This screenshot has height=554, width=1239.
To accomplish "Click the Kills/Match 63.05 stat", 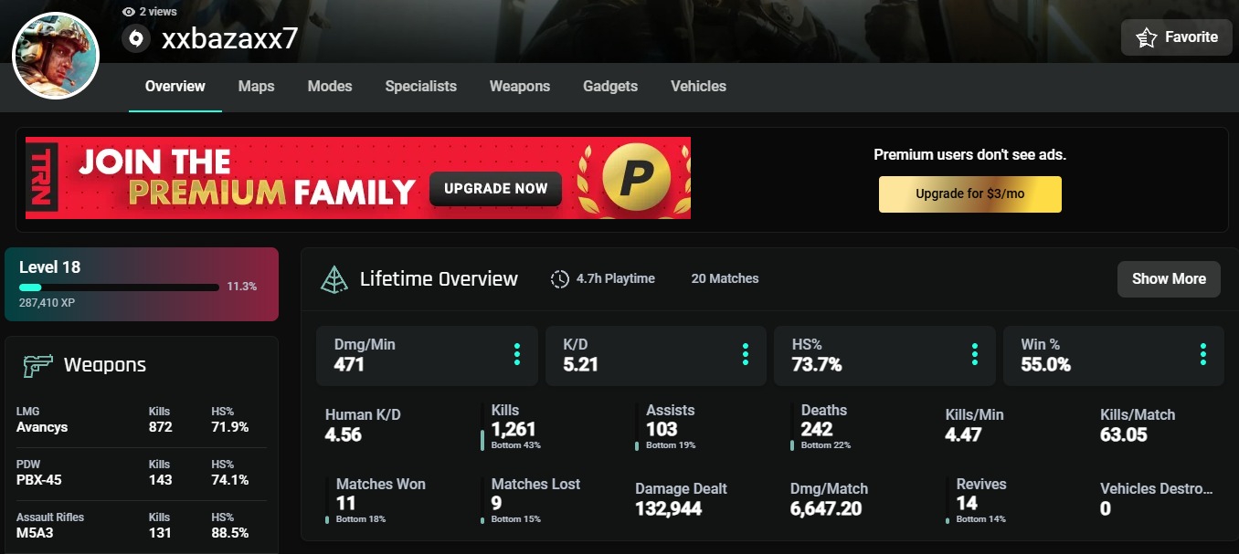I will click(1138, 425).
